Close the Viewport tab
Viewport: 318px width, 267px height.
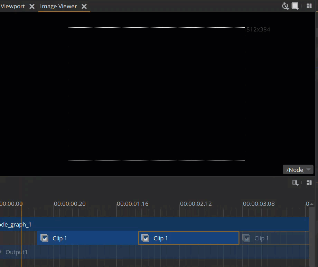[x=32, y=7]
